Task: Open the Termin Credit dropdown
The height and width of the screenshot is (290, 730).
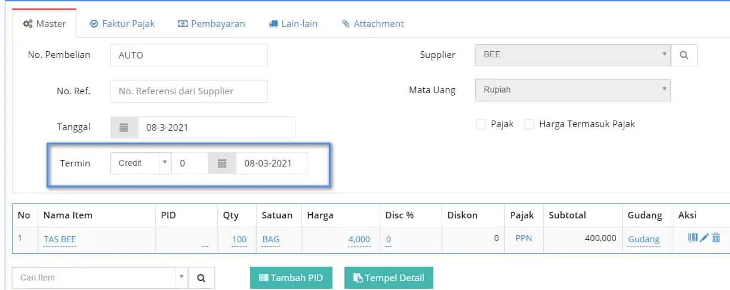Action: (x=141, y=163)
